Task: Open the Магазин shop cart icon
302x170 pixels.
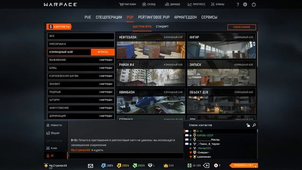Action: point(121,4)
